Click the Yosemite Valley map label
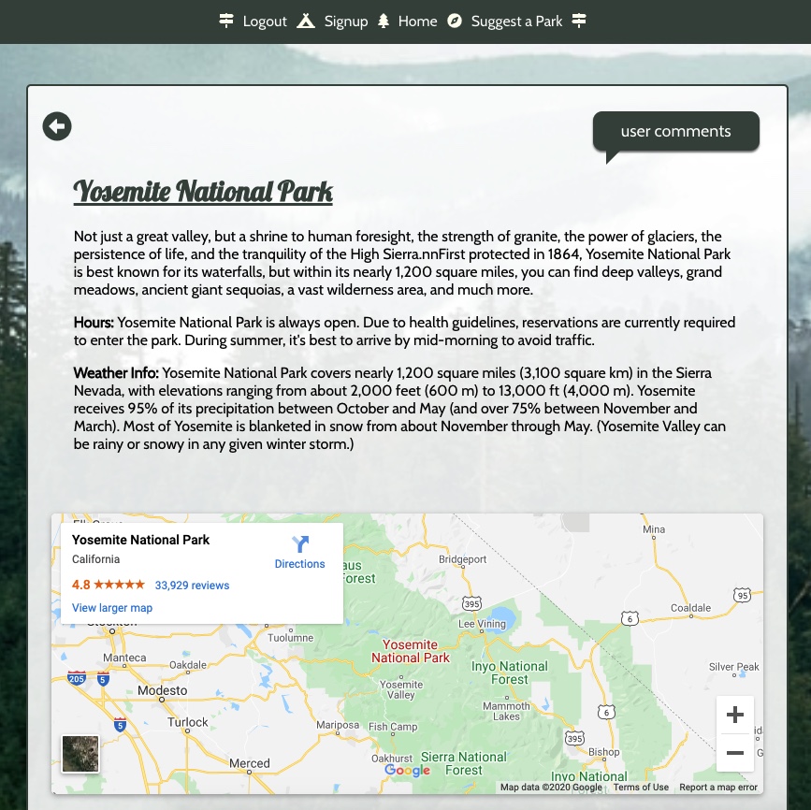Image resolution: width=811 pixels, height=810 pixels. [x=401, y=689]
